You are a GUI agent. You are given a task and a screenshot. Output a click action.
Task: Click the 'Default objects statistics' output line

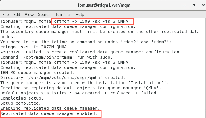tap(79, 93)
